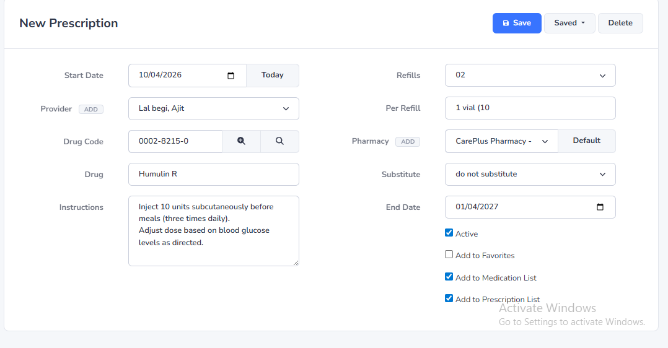Click the Delete button
The height and width of the screenshot is (348, 668).
(620, 23)
